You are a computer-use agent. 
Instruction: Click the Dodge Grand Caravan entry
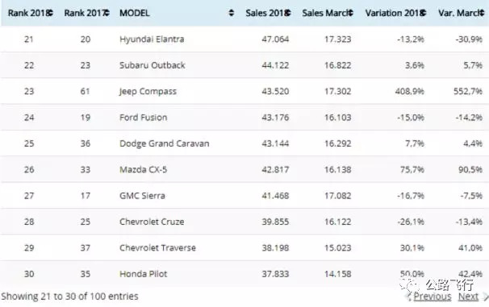pos(165,143)
